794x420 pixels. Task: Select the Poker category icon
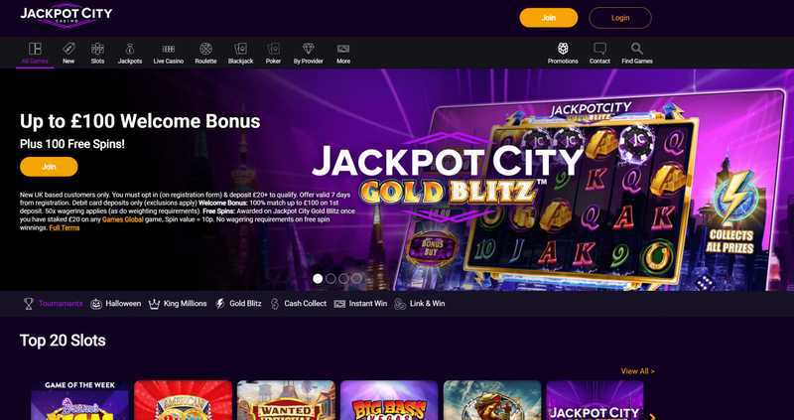coord(274,49)
